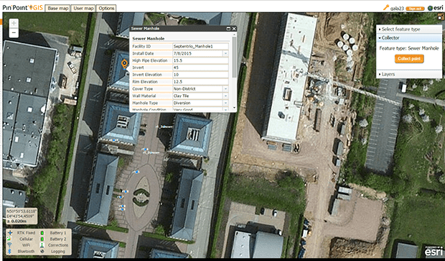Open the Base map tab
Screen dimensions: 445x261
58,8
